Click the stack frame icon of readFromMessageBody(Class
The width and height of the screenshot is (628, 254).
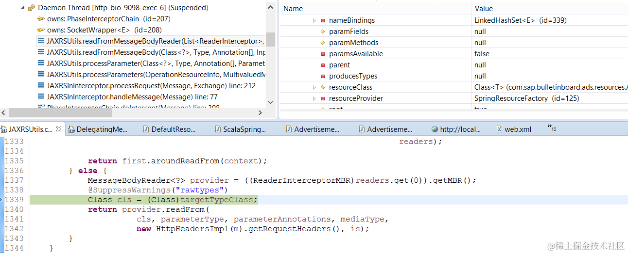click(x=41, y=52)
